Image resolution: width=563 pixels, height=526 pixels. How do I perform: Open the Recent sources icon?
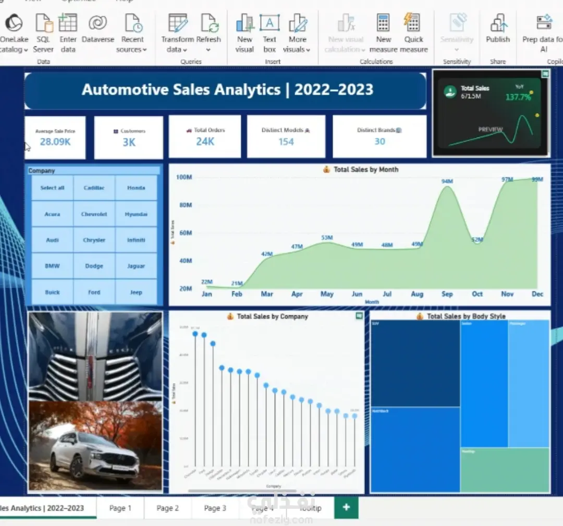[x=132, y=23]
